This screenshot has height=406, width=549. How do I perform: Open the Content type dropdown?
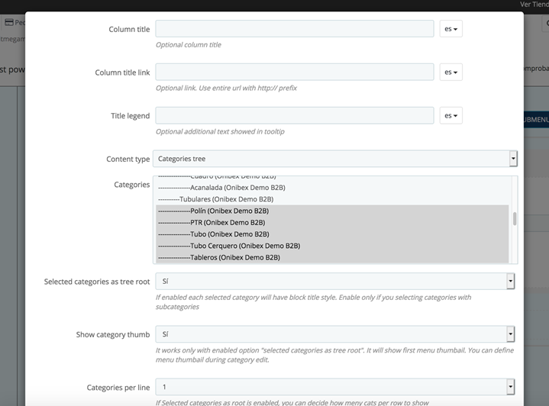pyautogui.click(x=336, y=159)
